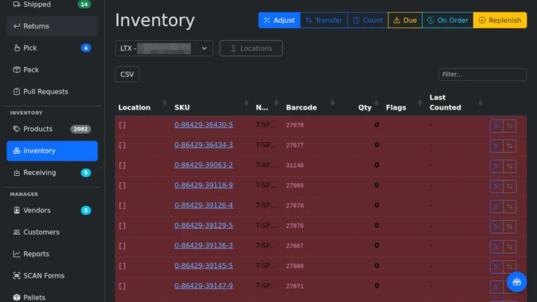Open SKU link 0-86429-39136-3
The width and height of the screenshot is (537, 302).
point(204,246)
